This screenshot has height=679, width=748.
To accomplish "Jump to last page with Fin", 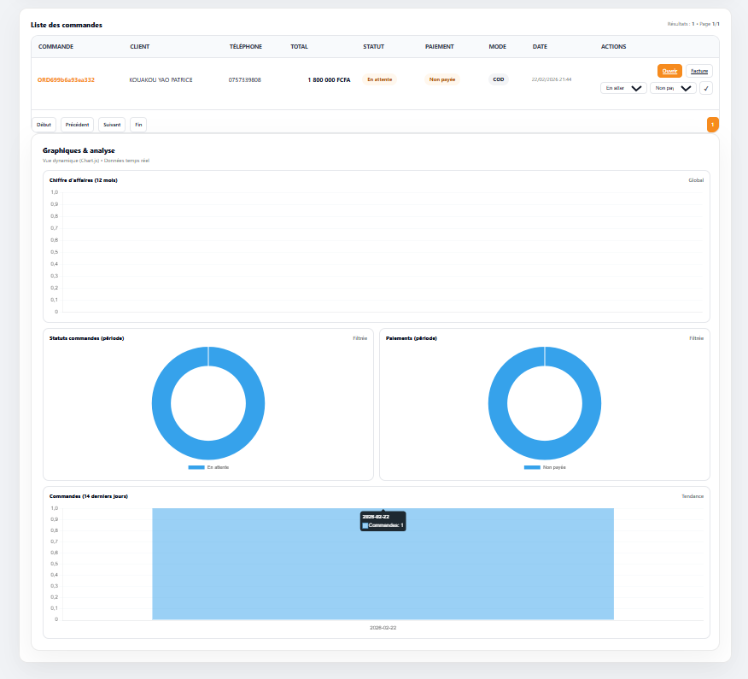I will [138, 125].
